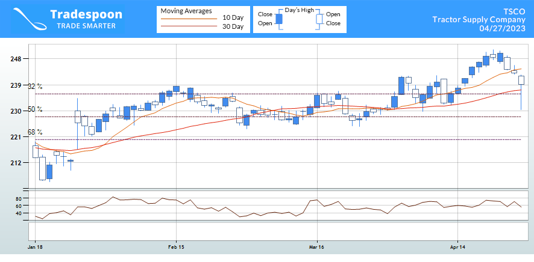Click the 80 level on the oscillator axis
Viewport: 534px width, 262px height.
[x=18, y=198]
